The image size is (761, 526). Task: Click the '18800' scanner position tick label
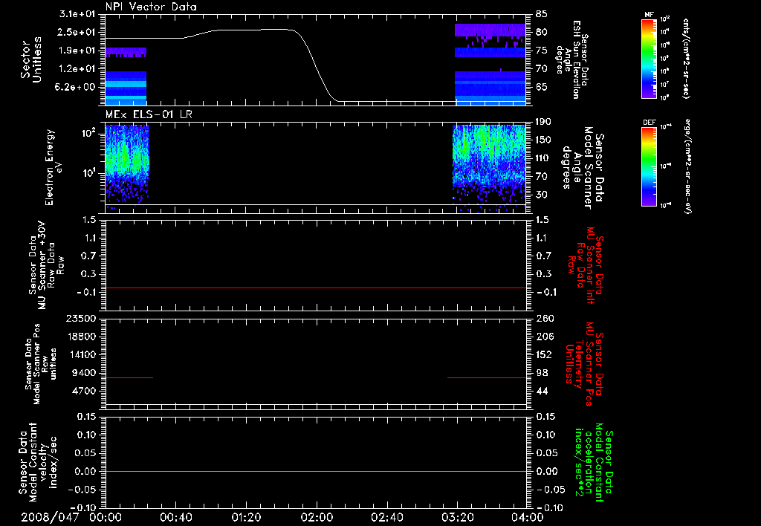click(x=80, y=337)
